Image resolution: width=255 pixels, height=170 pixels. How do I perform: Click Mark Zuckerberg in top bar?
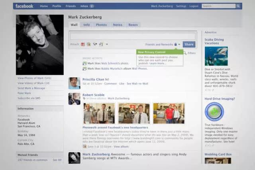point(162,6)
